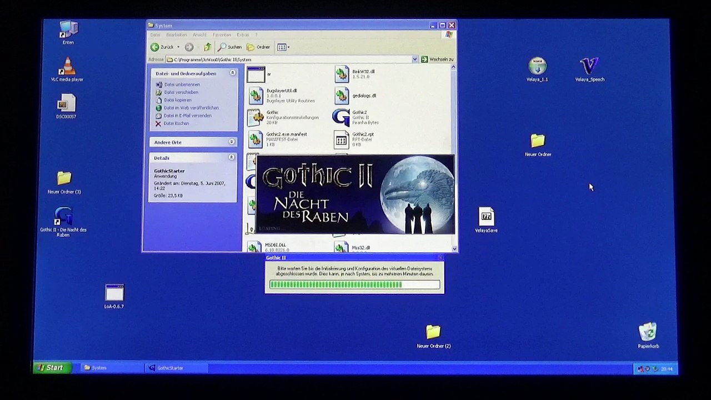Select the 'ar' application file icon
This screenshot has height=400, width=711.
pyautogui.click(x=256, y=74)
